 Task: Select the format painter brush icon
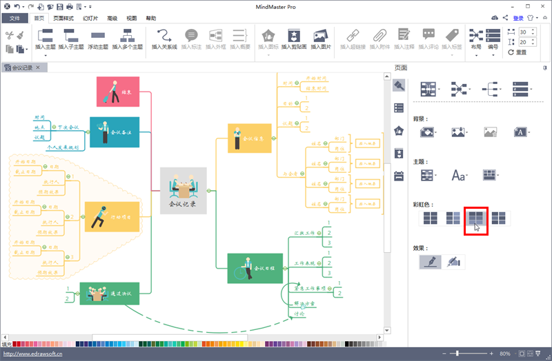[x=21, y=35]
